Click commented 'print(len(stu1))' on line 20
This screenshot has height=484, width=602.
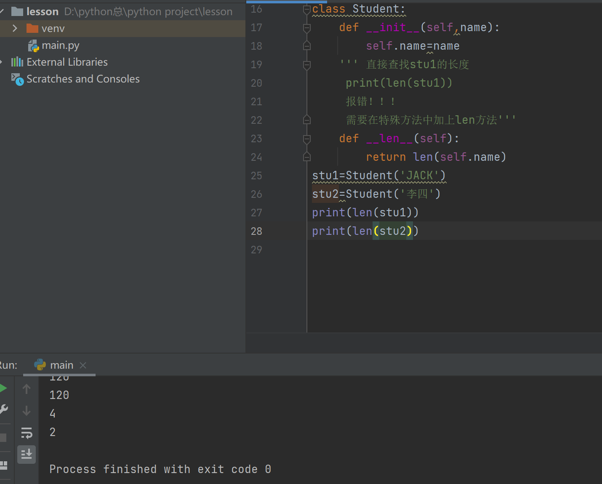(x=399, y=83)
